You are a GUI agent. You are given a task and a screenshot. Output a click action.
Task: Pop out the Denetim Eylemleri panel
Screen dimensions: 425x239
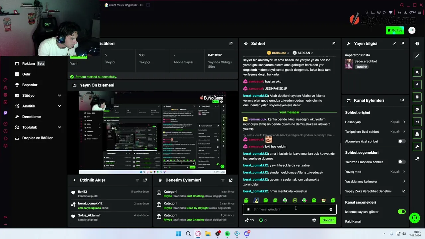pyautogui.click(x=231, y=180)
